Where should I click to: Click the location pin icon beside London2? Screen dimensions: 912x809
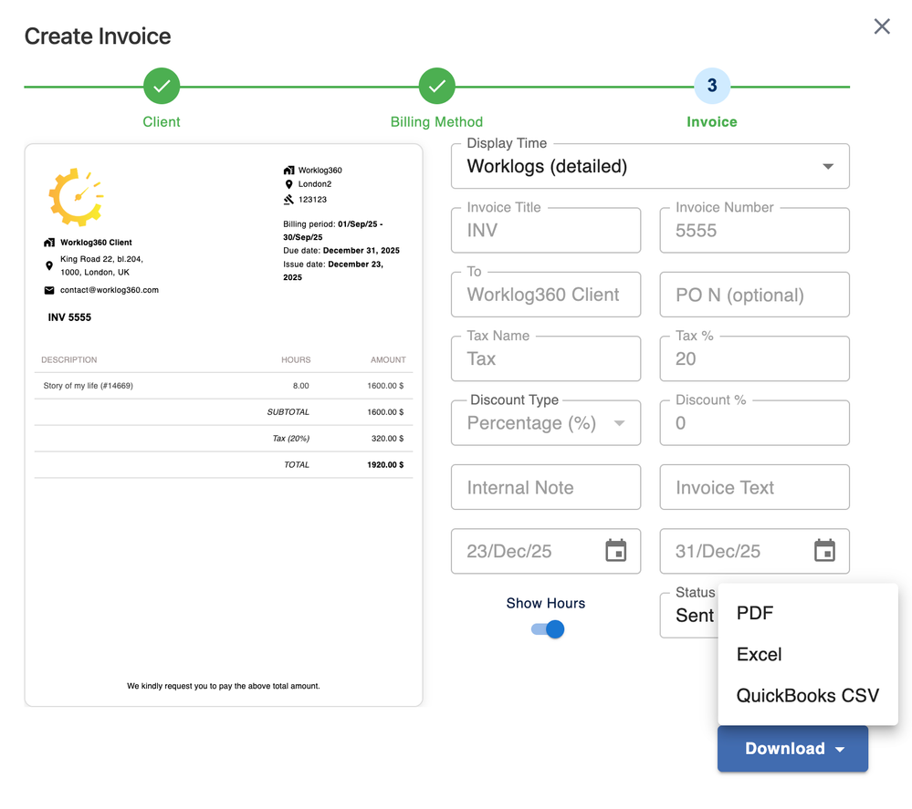click(x=288, y=184)
